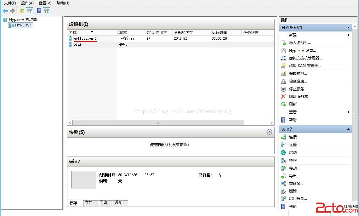Expand 新建 submenu arrow

pyautogui.click(x=349, y=35)
